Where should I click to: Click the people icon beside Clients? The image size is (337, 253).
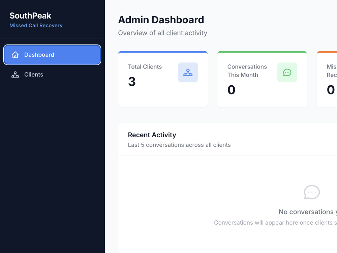point(15,75)
